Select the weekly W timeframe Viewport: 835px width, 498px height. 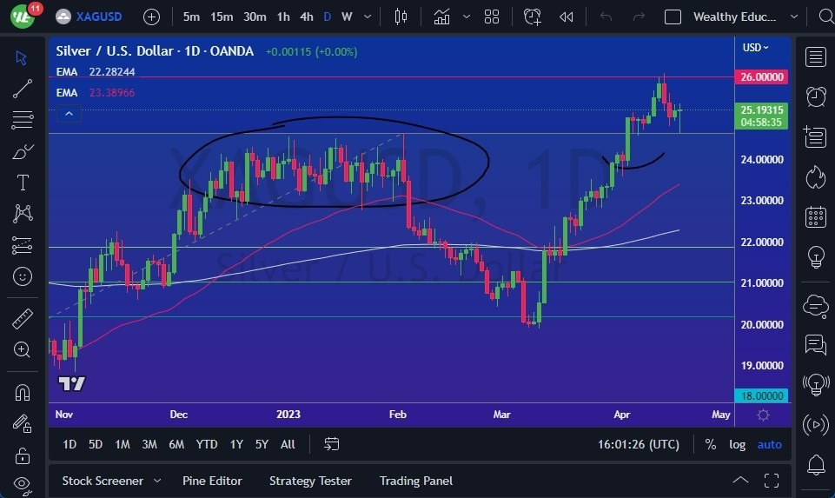tap(347, 17)
